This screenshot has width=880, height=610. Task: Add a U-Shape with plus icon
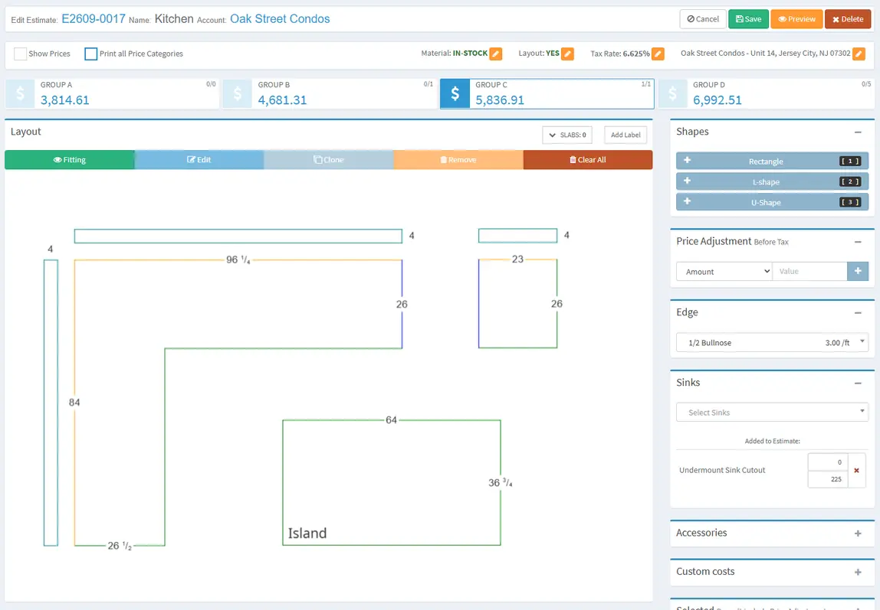pyautogui.click(x=687, y=201)
